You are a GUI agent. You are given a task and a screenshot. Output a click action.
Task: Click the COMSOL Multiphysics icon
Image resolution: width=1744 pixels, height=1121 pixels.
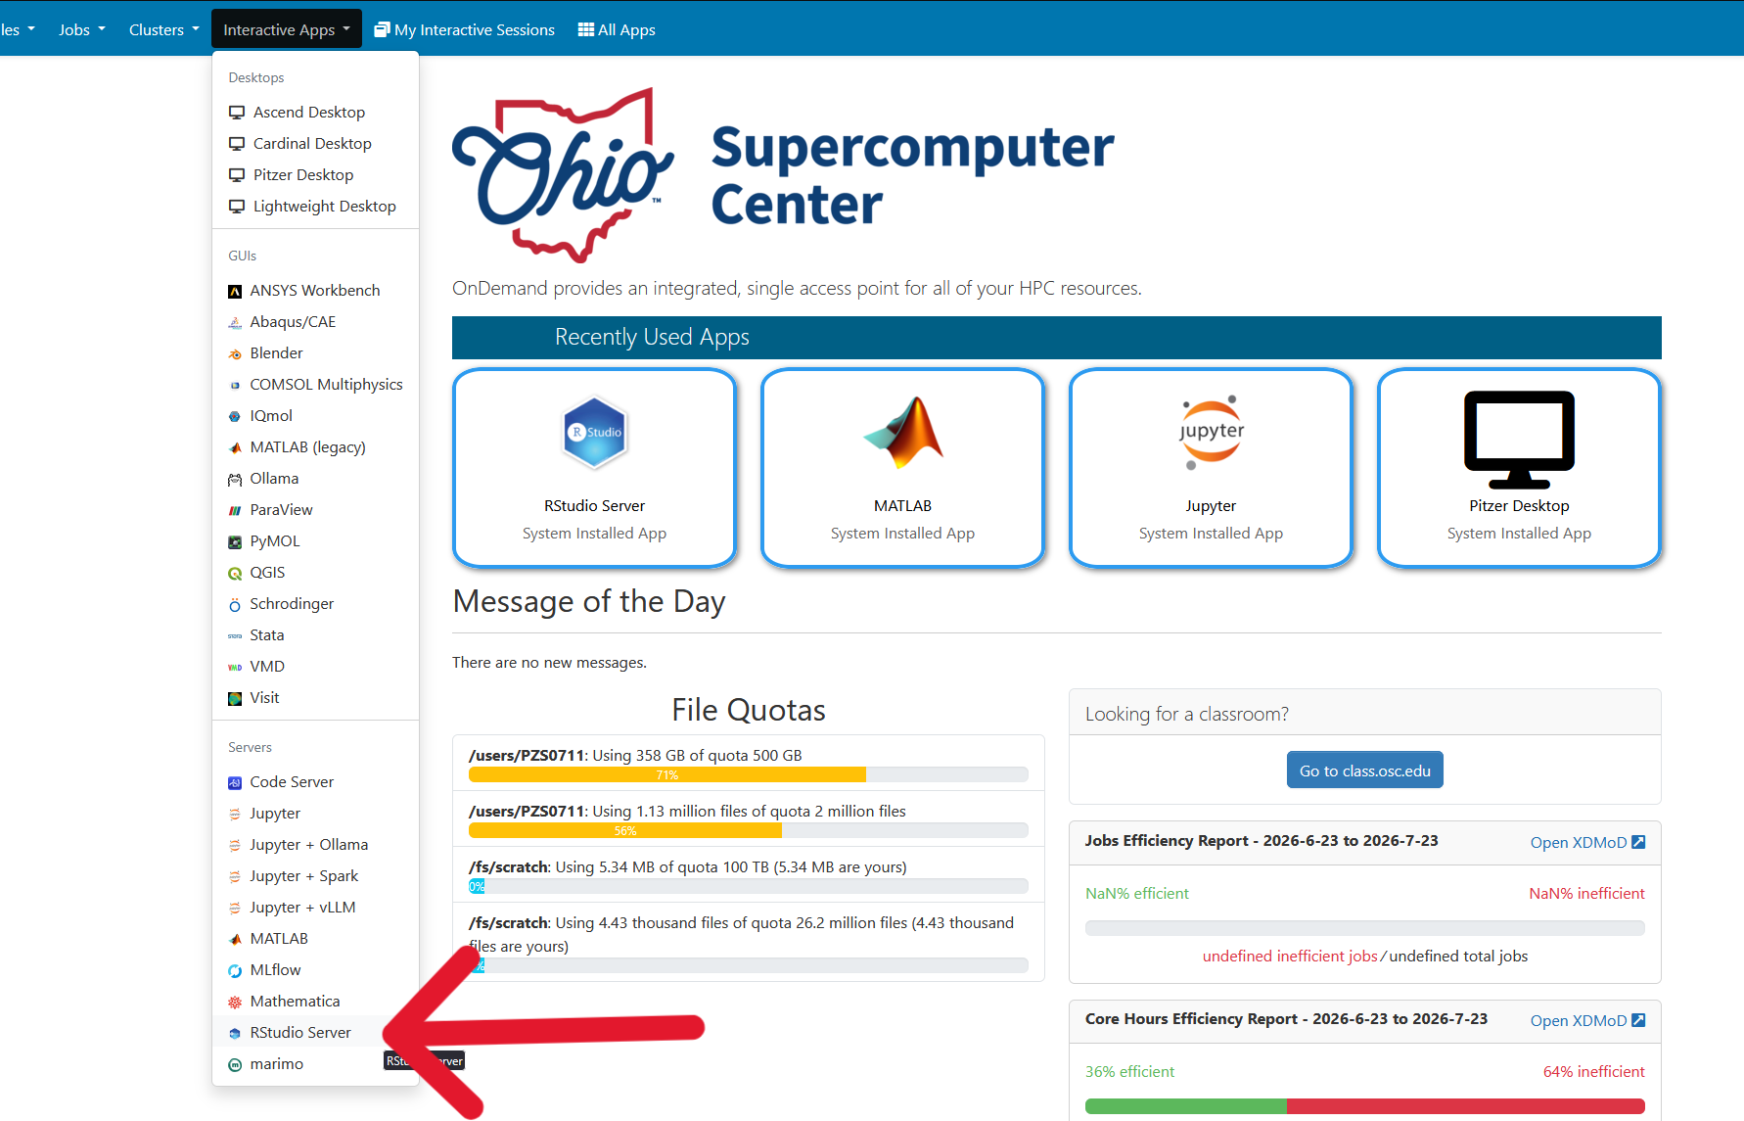[235, 385]
